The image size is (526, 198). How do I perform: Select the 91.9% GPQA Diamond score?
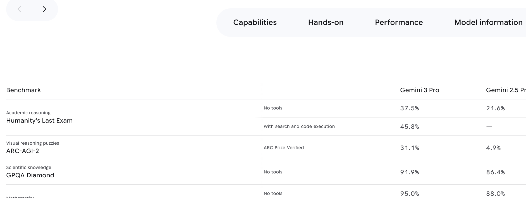pyautogui.click(x=410, y=172)
